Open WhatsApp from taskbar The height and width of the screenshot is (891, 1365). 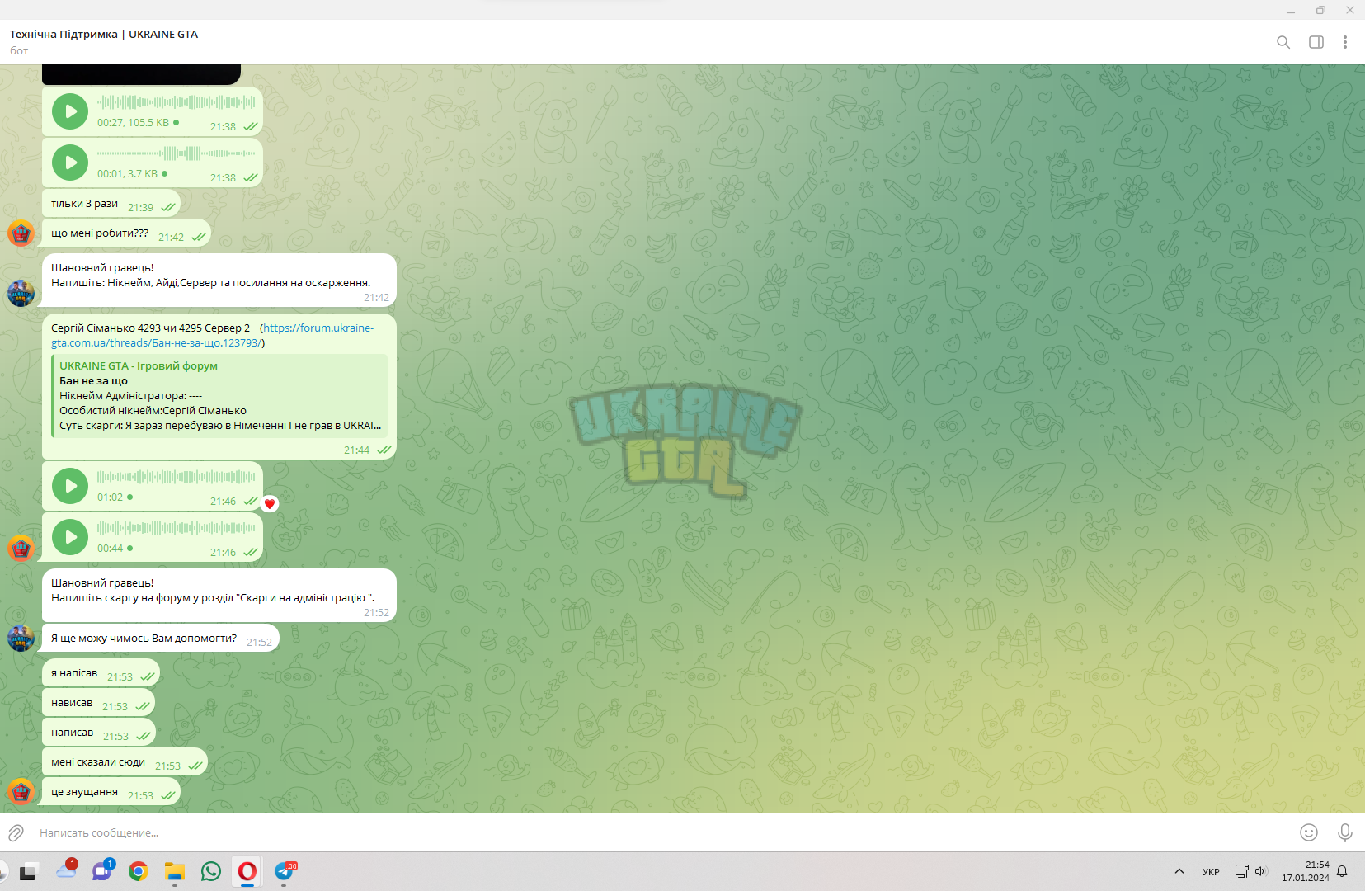[x=211, y=871]
